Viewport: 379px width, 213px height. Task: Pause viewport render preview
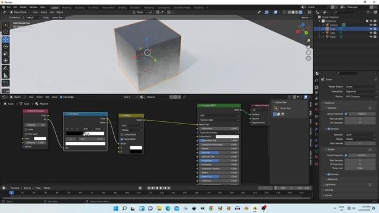point(309,12)
